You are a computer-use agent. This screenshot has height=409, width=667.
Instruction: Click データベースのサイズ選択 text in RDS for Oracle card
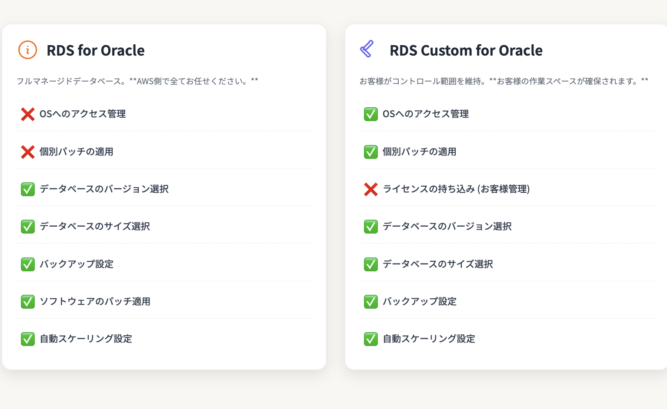(x=95, y=226)
